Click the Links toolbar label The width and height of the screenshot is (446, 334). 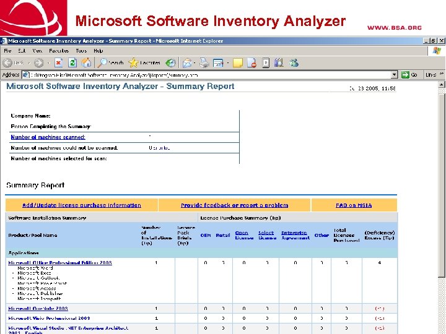[431, 75]
